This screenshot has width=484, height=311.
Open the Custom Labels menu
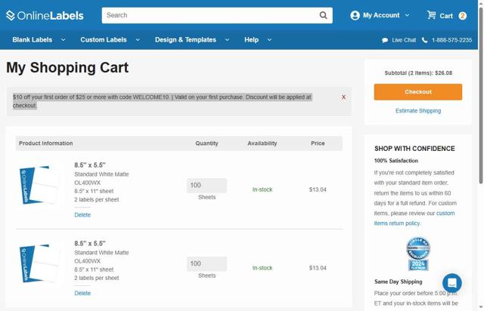tap(104, 40)
